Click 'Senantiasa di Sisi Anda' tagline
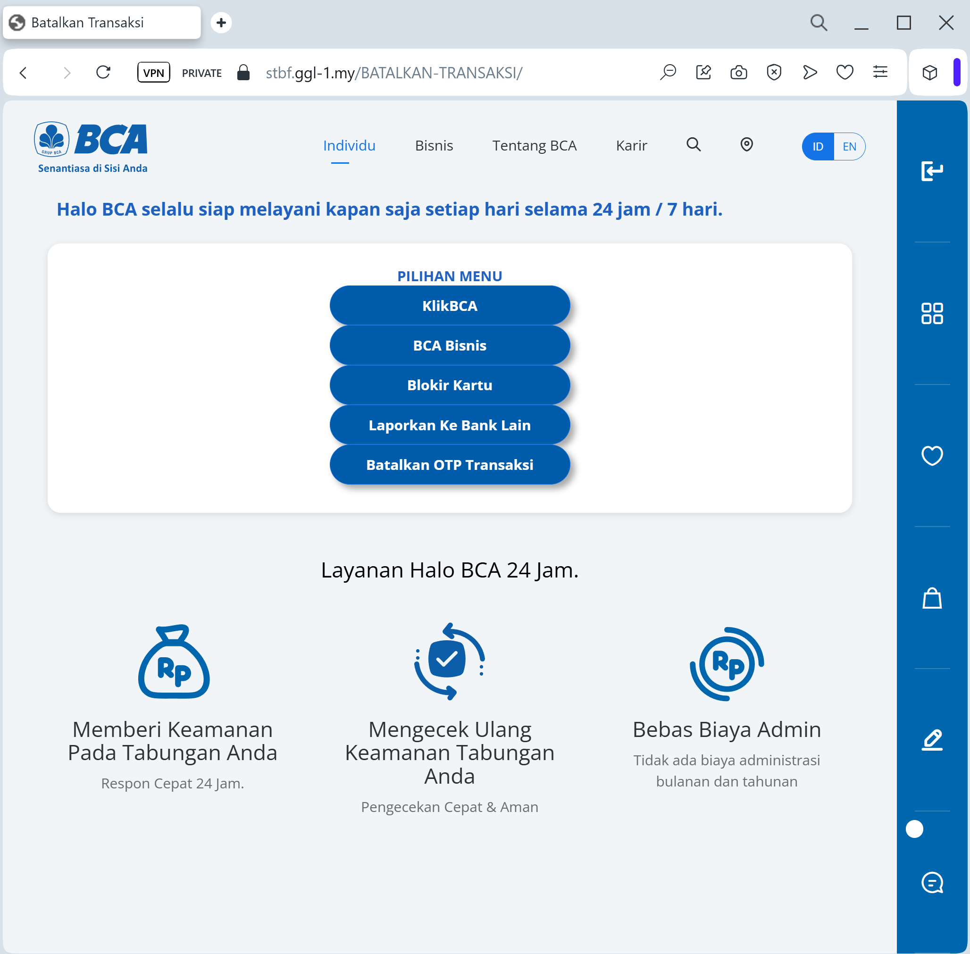The image size is (970, 954). [x=92, y=168]
